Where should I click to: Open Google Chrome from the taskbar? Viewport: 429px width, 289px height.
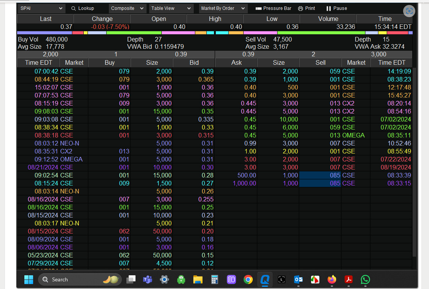click(248, 280)
